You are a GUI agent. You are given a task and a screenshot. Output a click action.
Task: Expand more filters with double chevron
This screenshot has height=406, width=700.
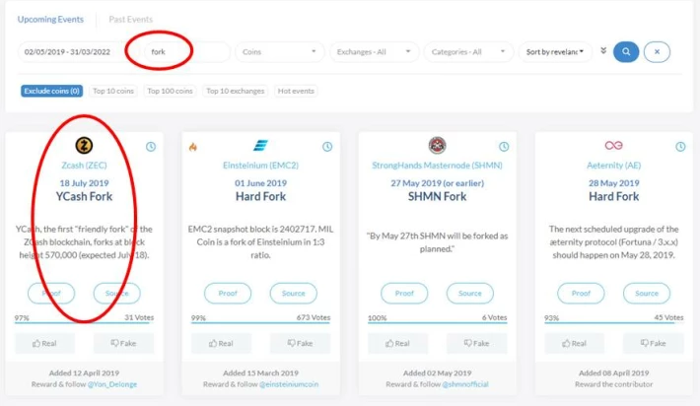tap(603, 51)
